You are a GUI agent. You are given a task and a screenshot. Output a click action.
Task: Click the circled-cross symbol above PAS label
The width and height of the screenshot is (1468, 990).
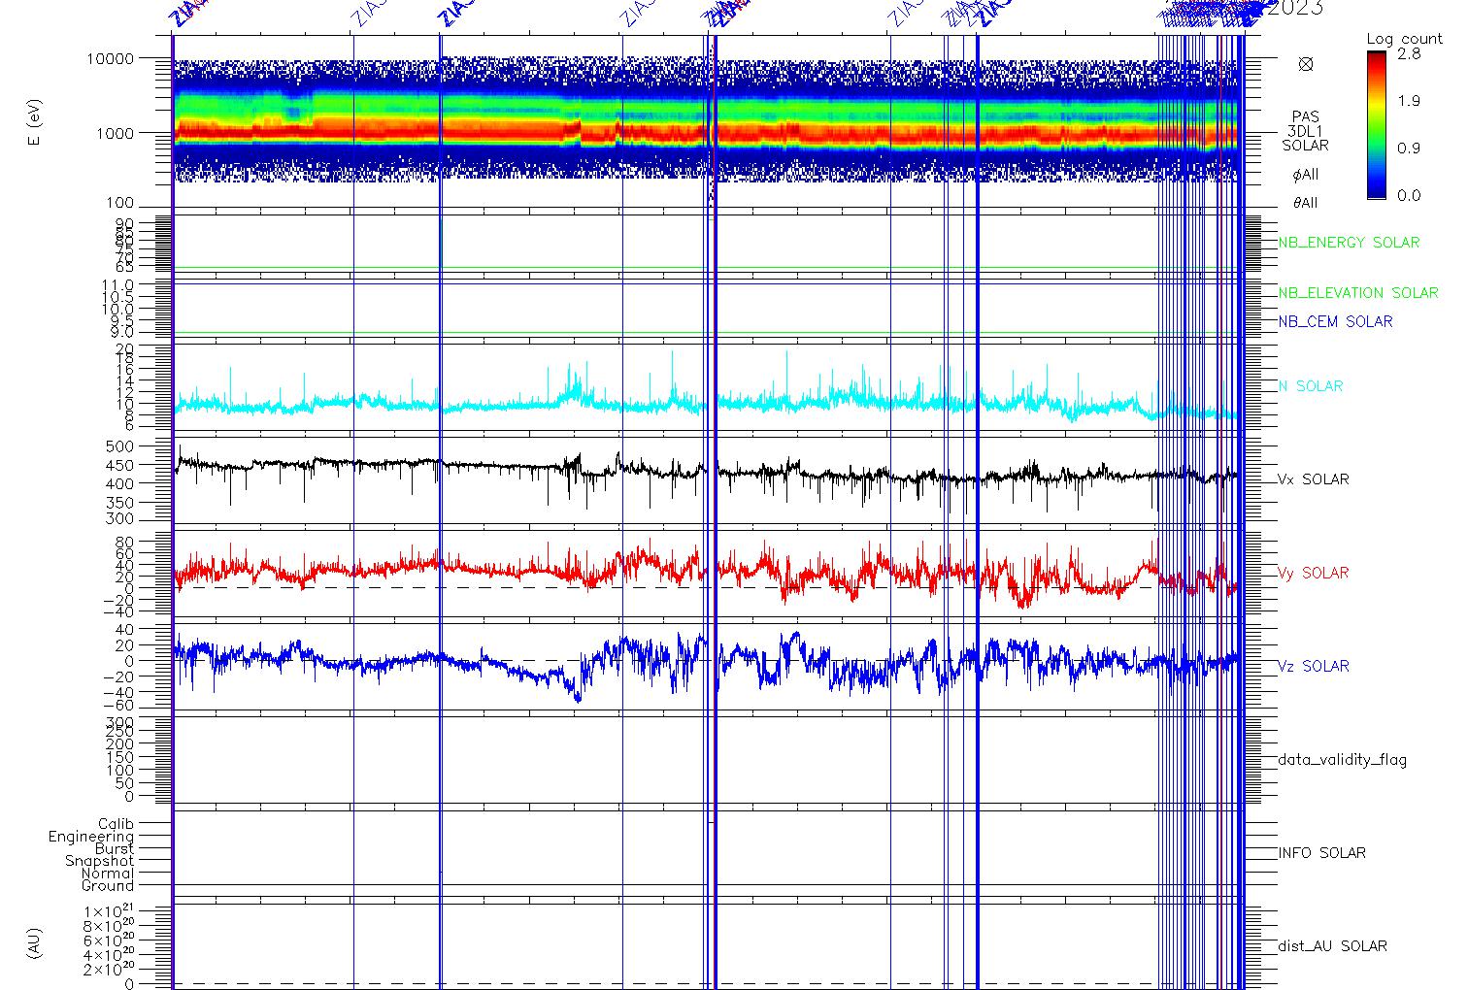1305,64
